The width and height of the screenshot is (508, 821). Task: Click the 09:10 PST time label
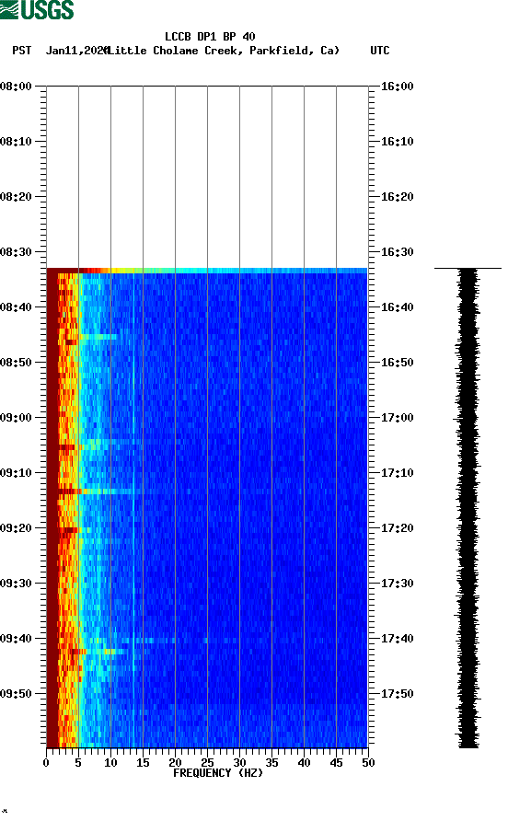tap(16, 473)
